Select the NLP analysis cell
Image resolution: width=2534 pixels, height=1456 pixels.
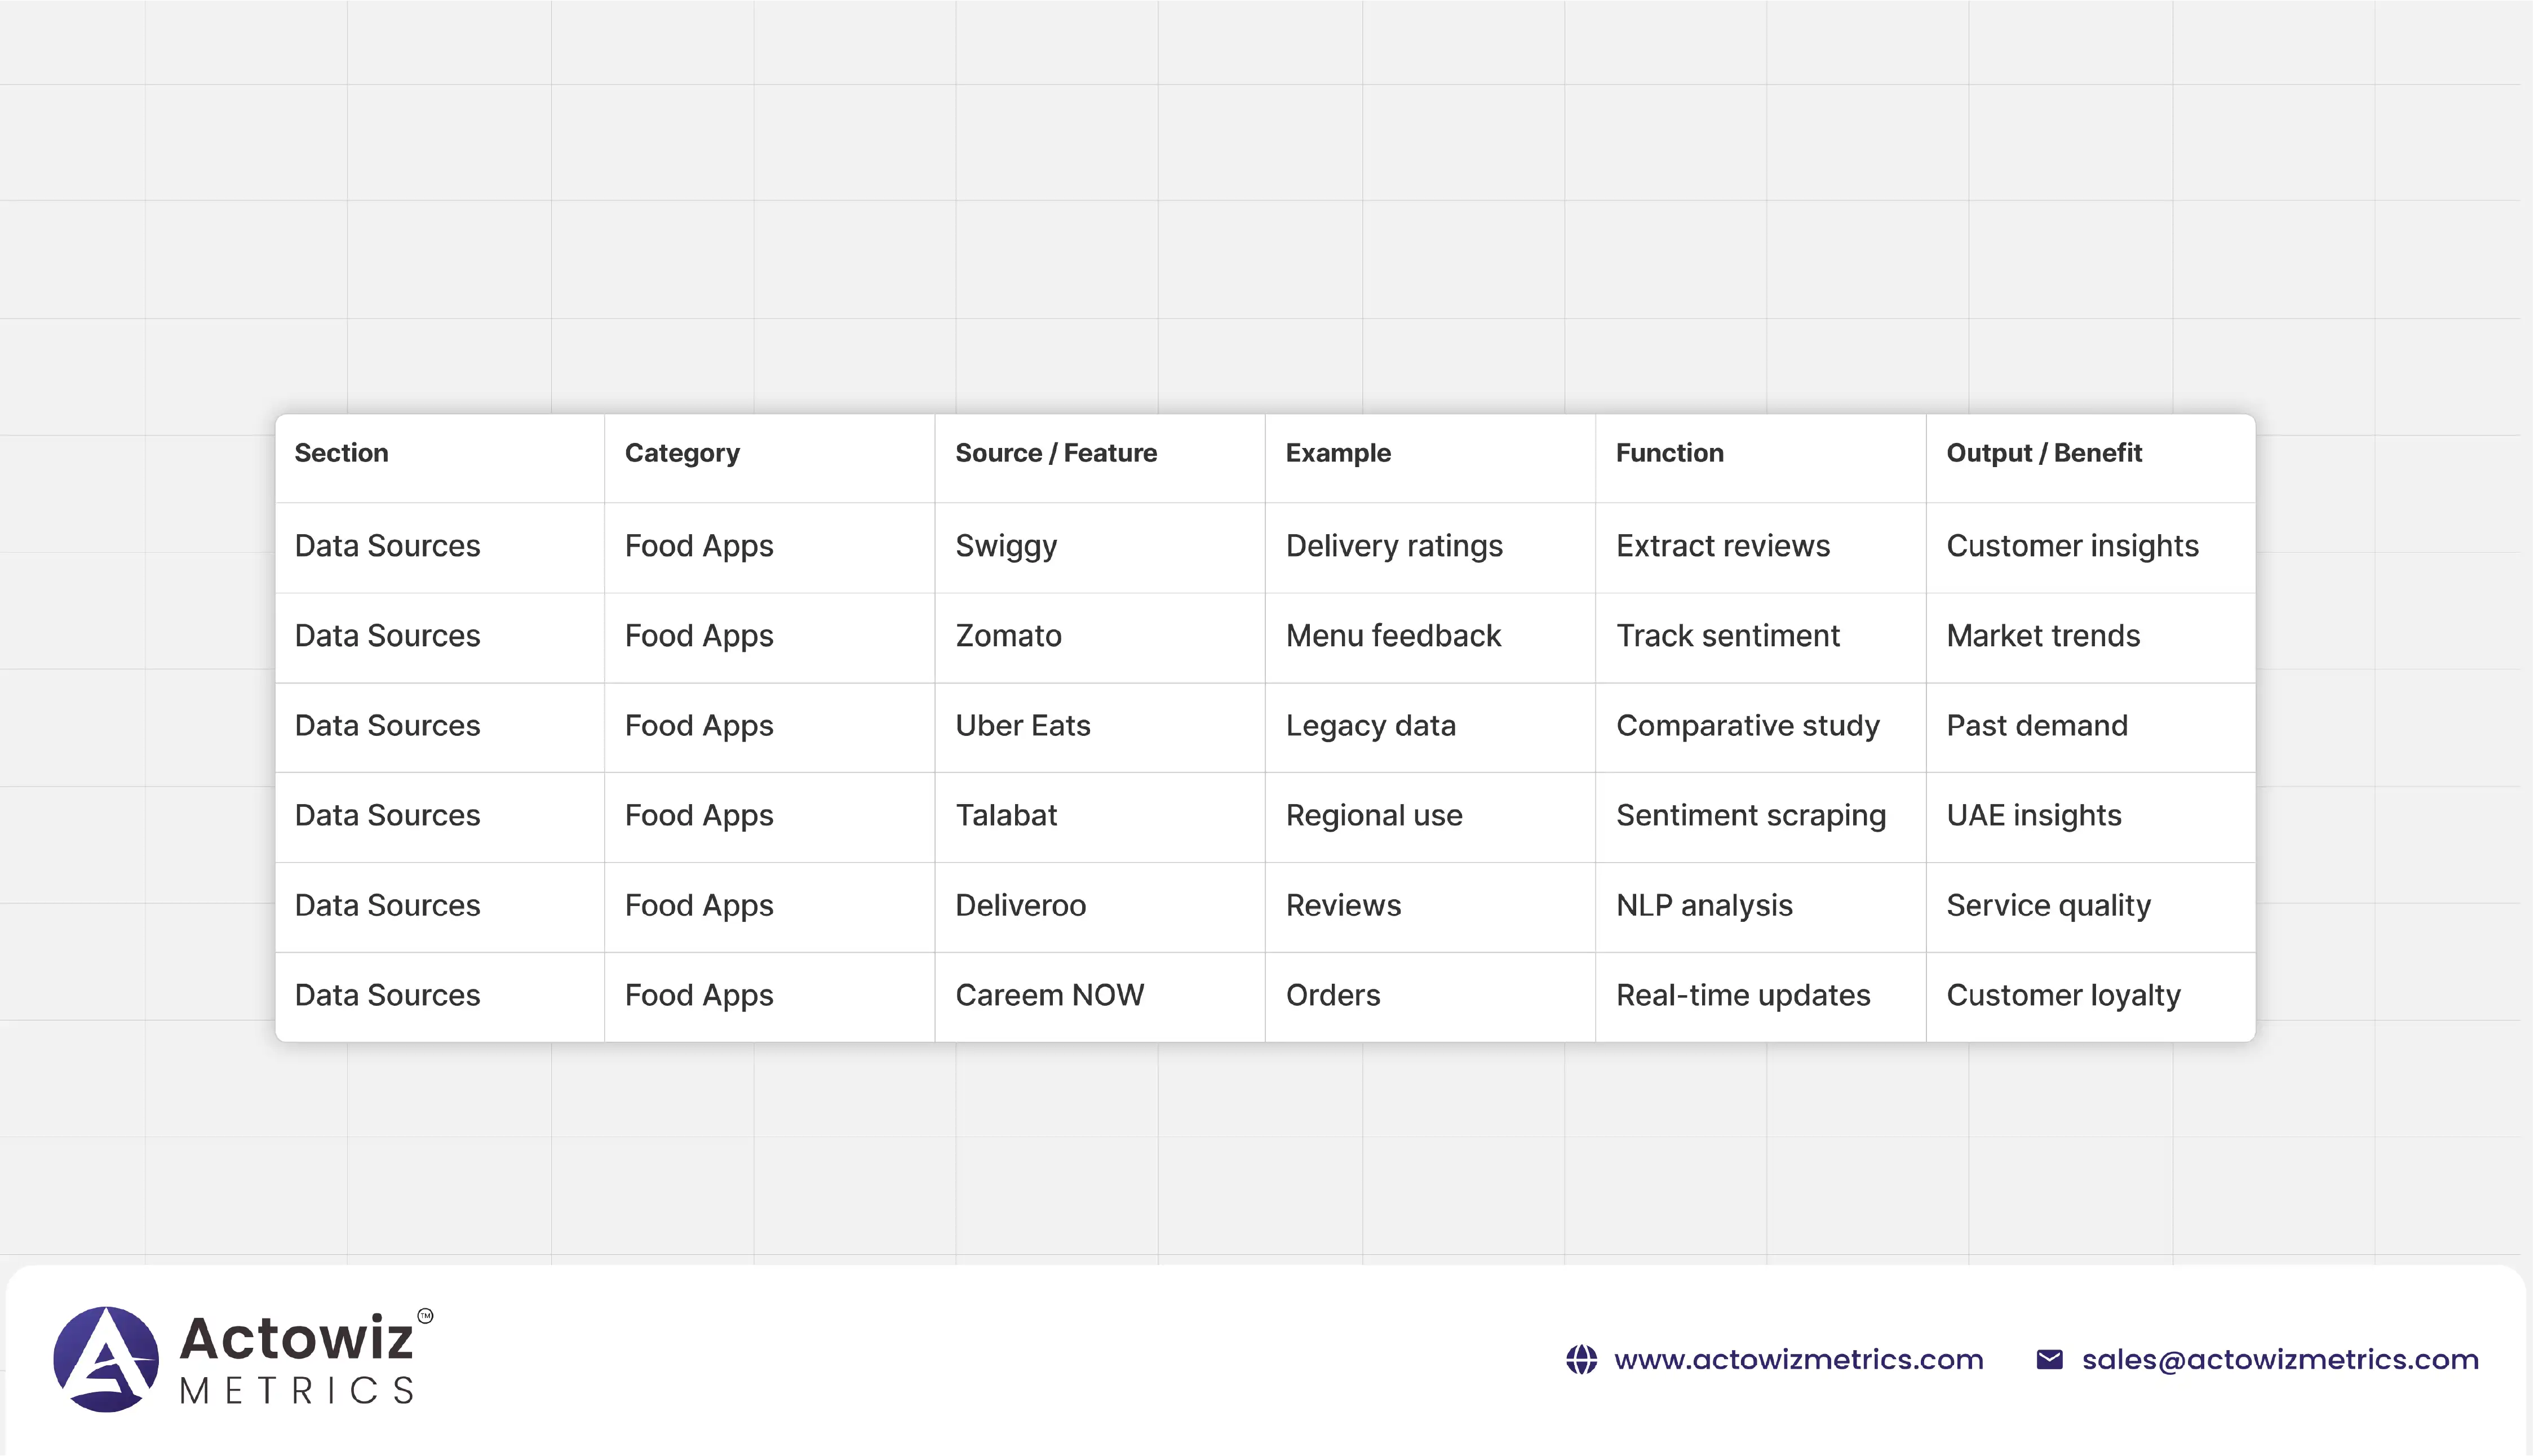(1704, 906)
